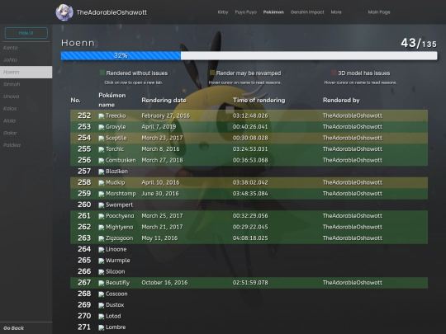Click Zigzagoon's image icon
The width and height of the screenshot is (446, 334).
(x=102, y=238)
